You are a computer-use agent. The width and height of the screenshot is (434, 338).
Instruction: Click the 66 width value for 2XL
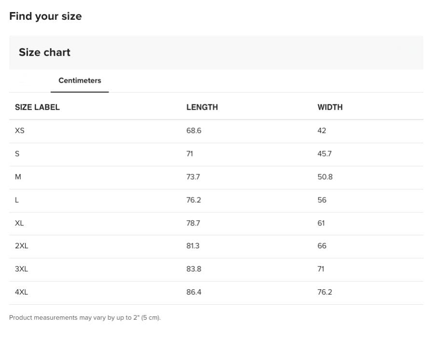[x=322, y=246]
